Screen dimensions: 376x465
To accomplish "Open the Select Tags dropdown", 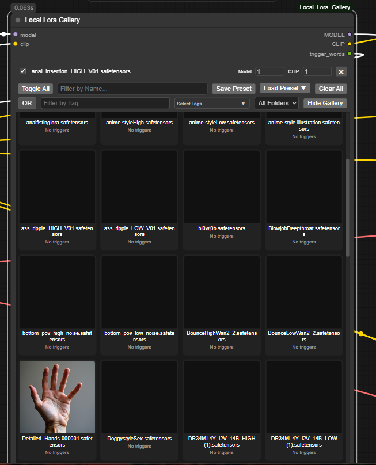I will tap(212, 104).
